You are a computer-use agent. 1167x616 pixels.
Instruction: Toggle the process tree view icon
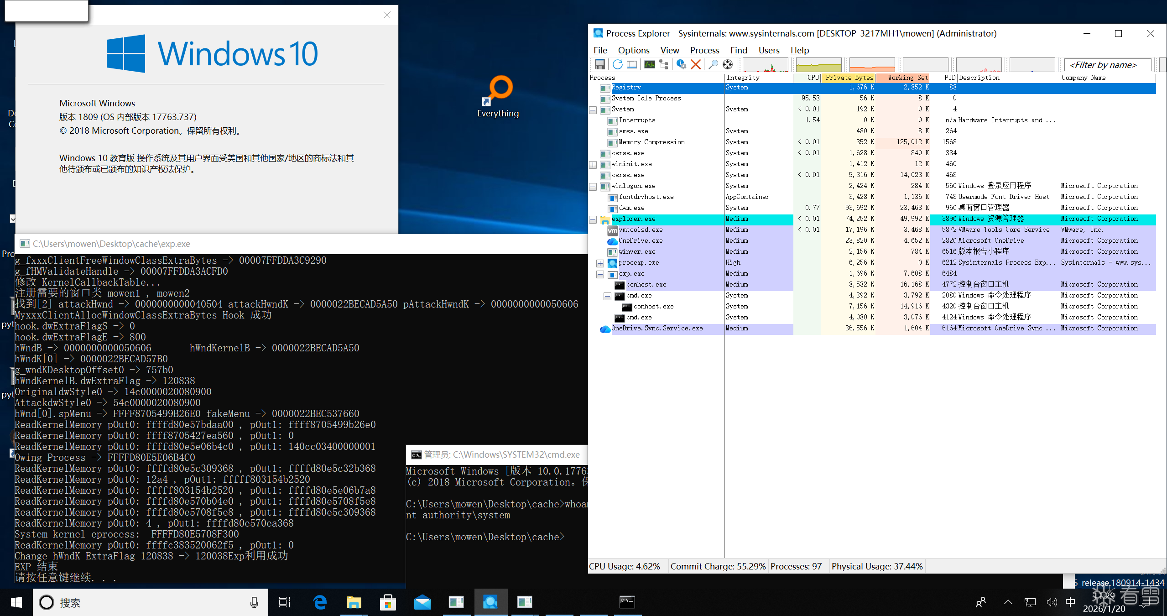pyautogui.click(x=664, y=64)
